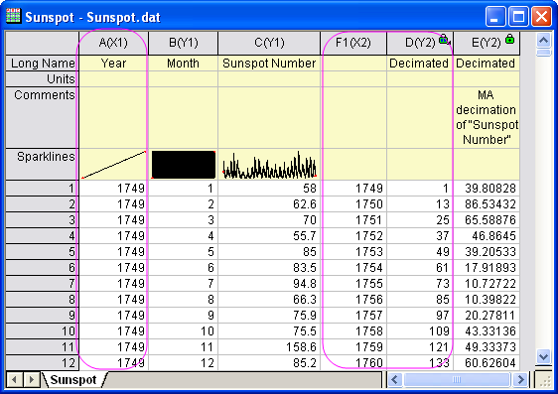Close the Sunspot worksheet window
Viewport: 558px width, 394px height.
541,16
